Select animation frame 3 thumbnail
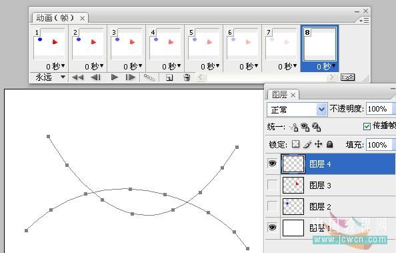This screenshot has height=253, width=396. tap(126, 43)
